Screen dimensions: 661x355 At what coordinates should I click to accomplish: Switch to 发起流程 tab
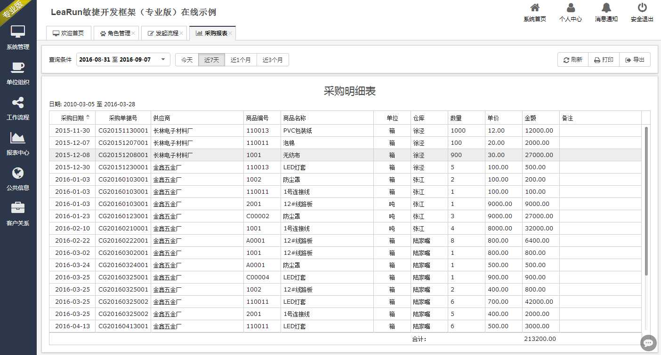163,33
